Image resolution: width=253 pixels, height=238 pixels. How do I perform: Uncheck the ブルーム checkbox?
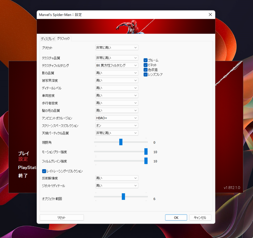(146, 60)
